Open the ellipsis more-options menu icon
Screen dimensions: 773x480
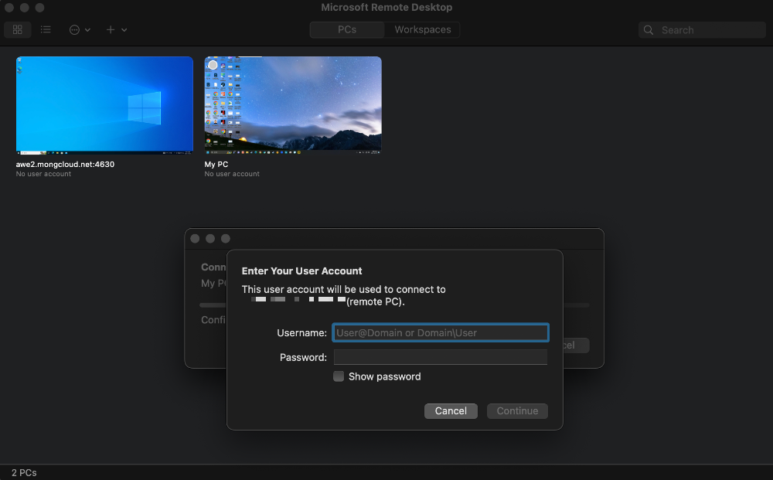tap(74, 30)
